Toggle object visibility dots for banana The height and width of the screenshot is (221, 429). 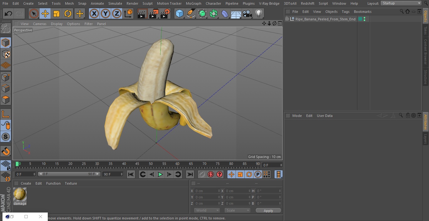pos(364,19)
